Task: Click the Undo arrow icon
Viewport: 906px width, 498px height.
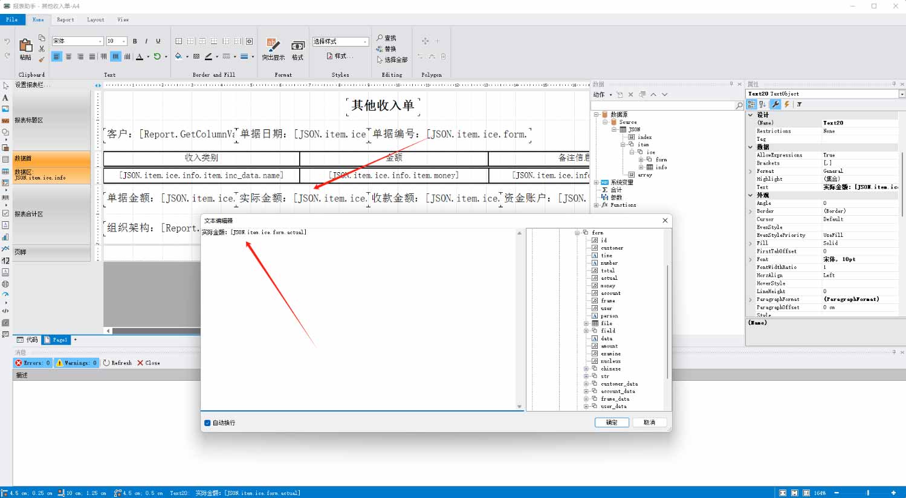Action: 7,42
